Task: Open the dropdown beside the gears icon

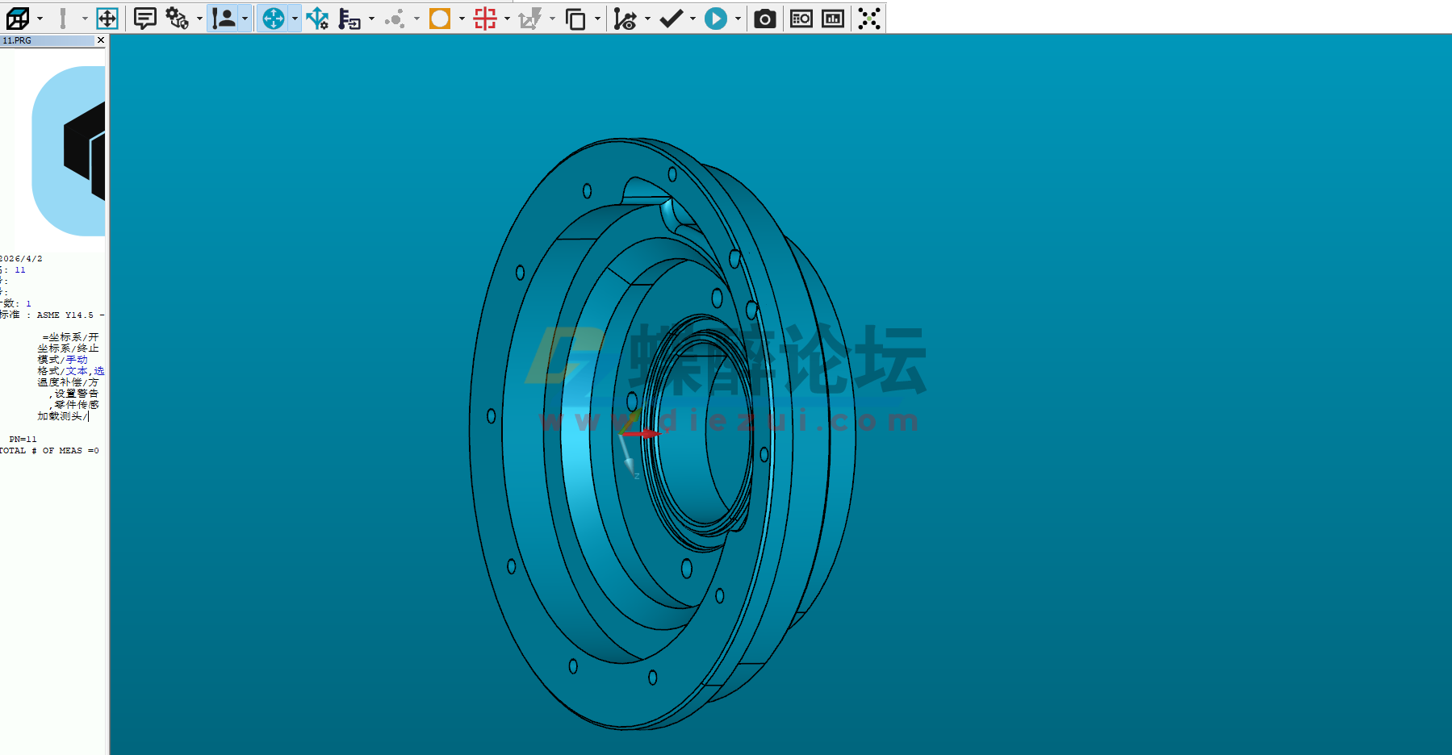Action: click(199, 18)
